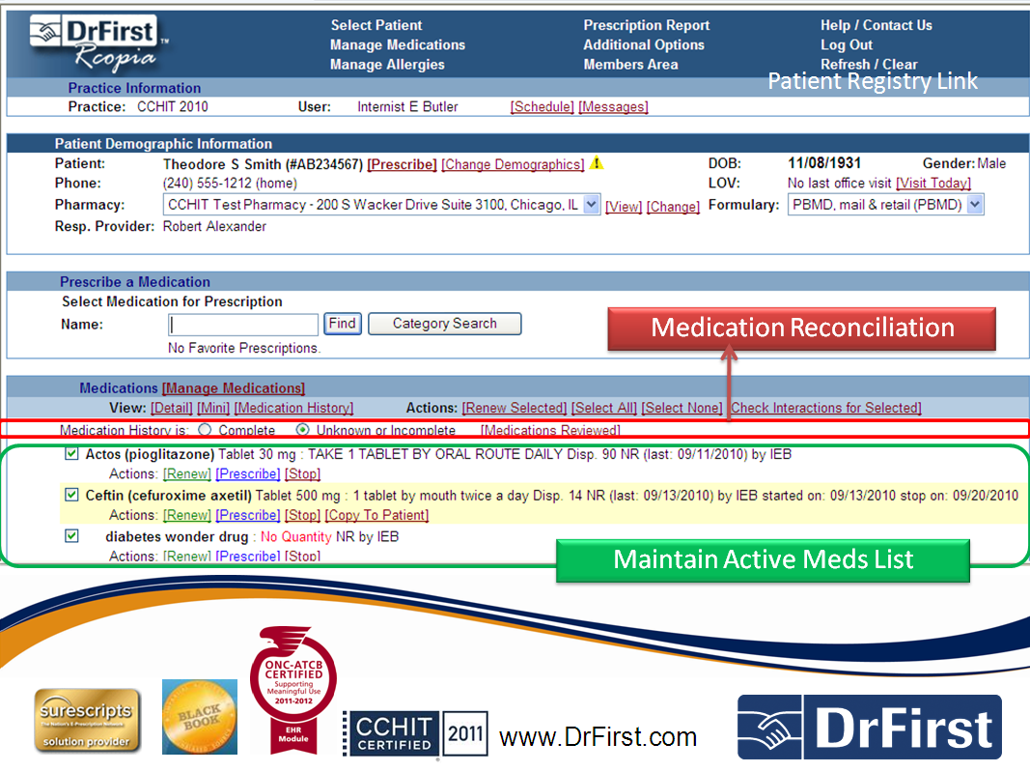
Task: Click the Find button
Action: (x=343, y=324)
